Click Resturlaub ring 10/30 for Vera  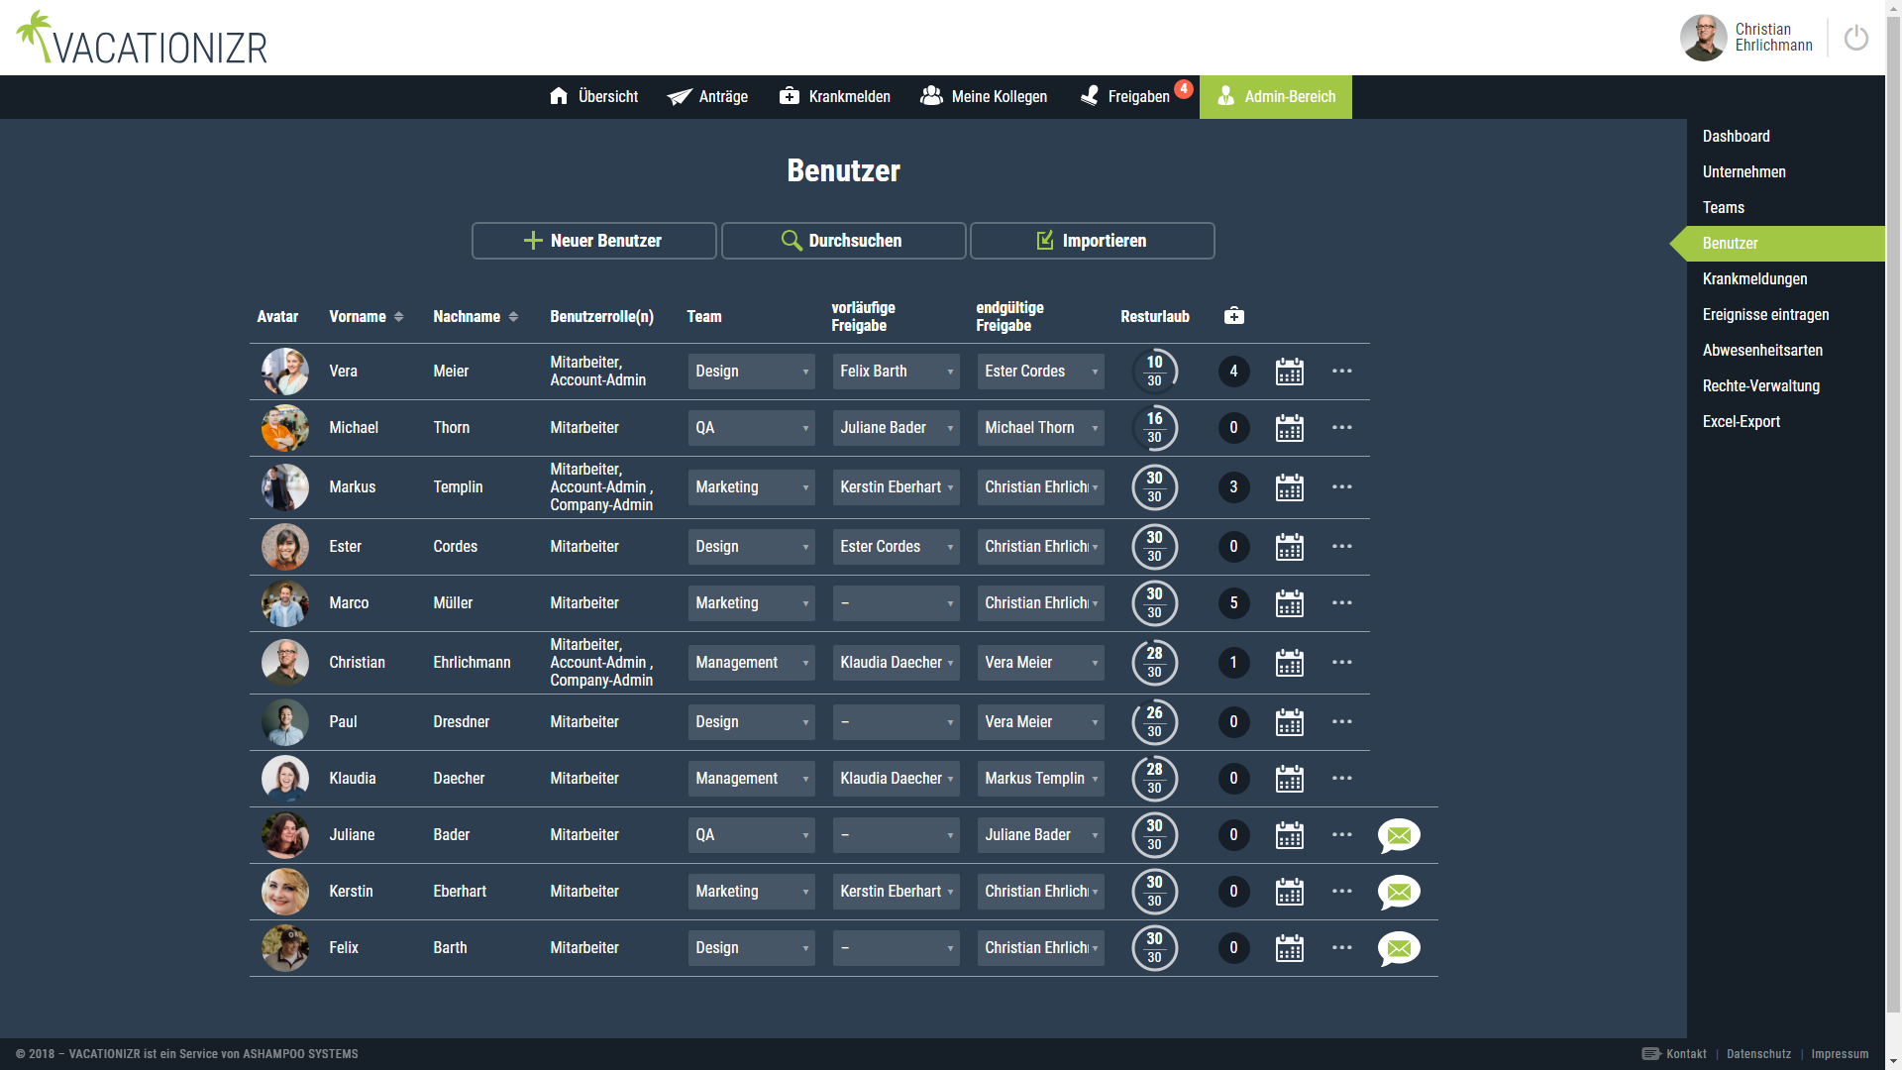click(1154, 372)
